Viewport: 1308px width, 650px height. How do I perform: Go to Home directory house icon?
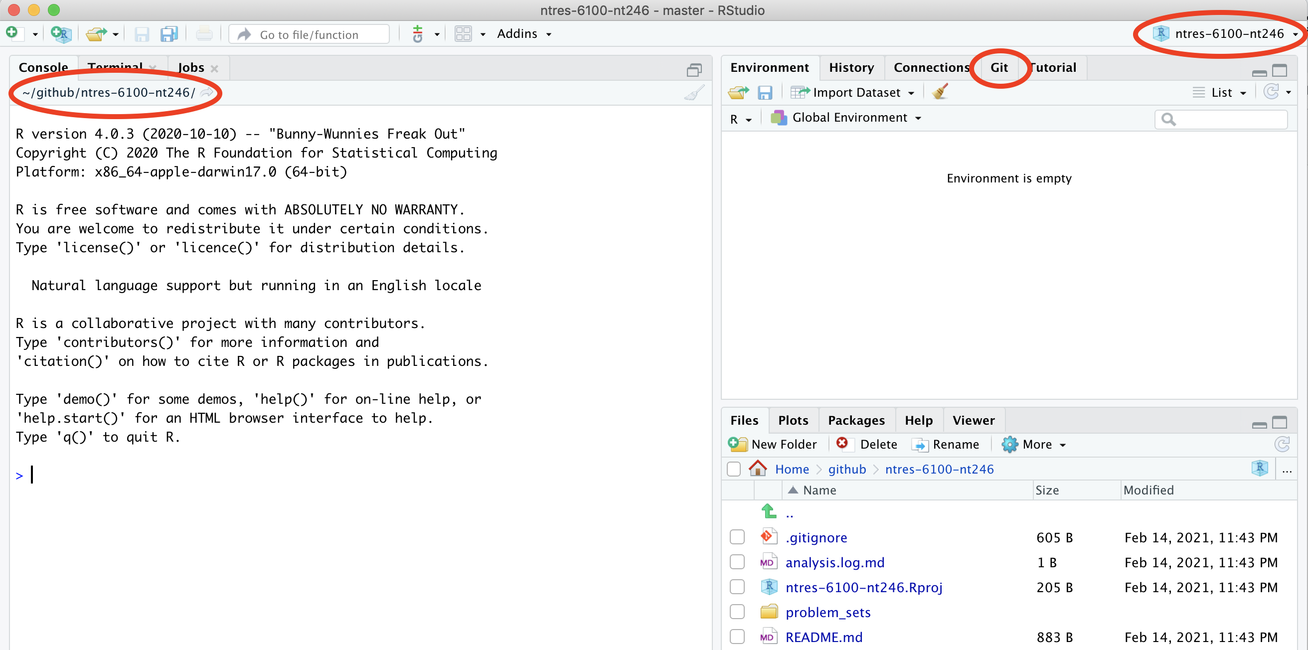tap(758, 469)
